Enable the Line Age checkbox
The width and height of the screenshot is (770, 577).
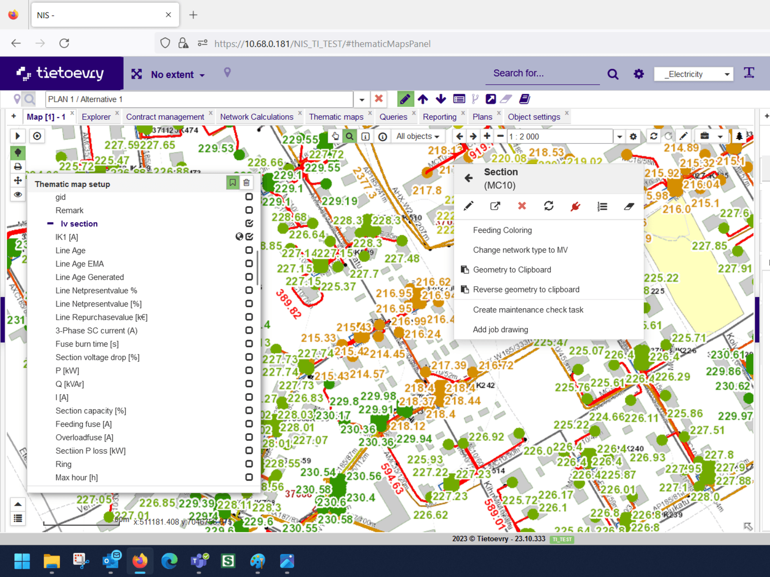click(249, 250)
